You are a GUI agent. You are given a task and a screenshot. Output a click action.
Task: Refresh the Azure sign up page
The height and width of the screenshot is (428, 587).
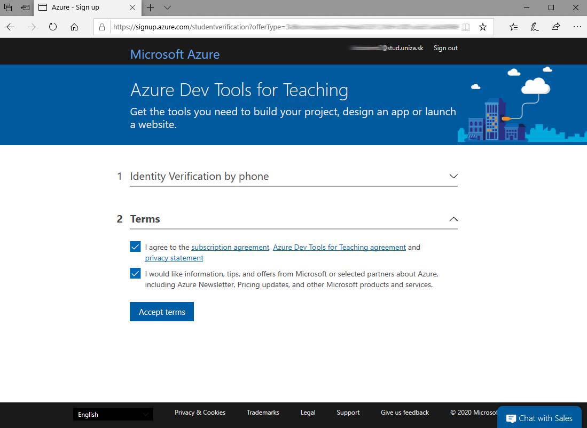tap(53, 27)
